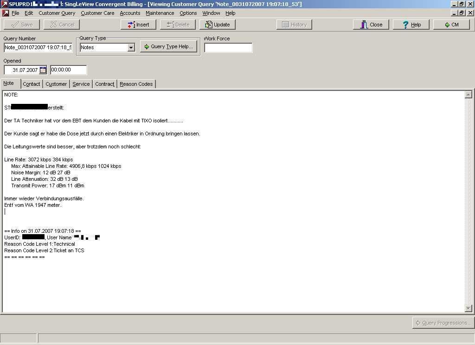Click the Work Force input field

pyautogui.click(x=228, y=48)
